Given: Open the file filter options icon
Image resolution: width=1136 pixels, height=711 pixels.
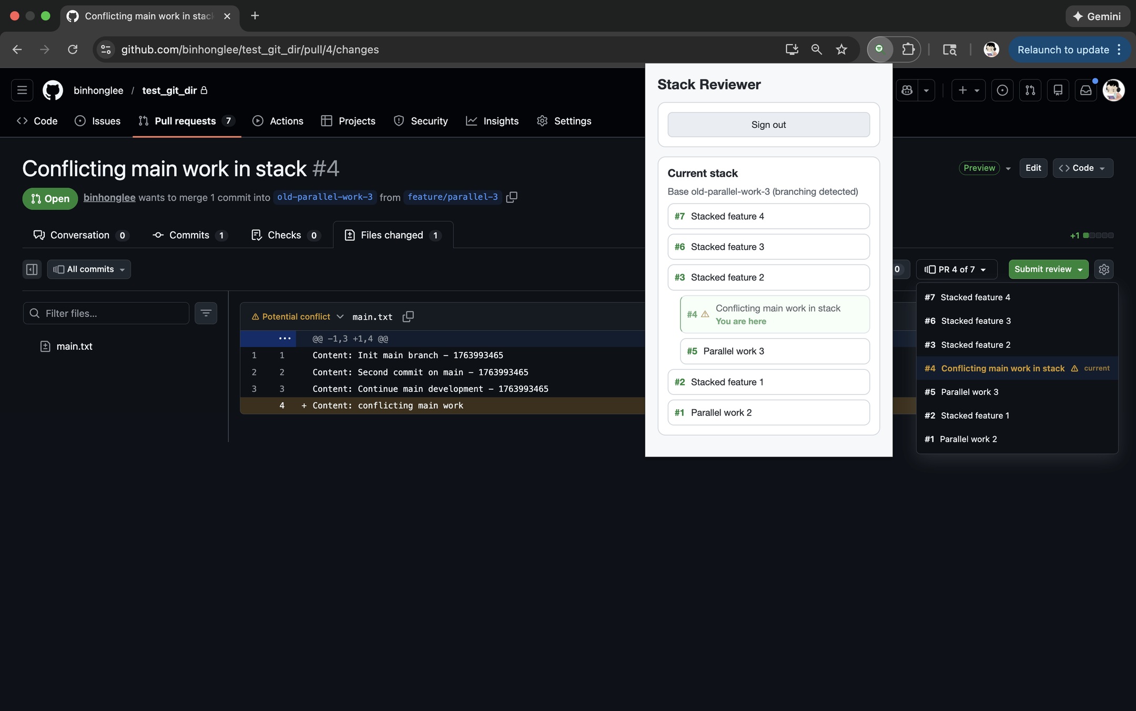Looking at the screenshot, I should click(206, 313).
